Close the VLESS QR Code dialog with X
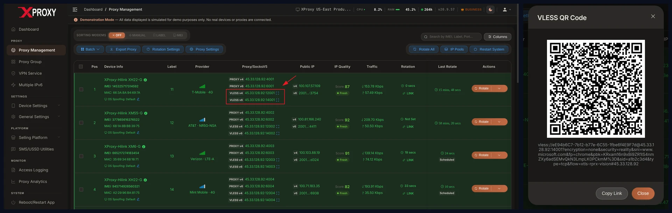The height and width of the screenshot is (213, 672). [x=653, y=16]
